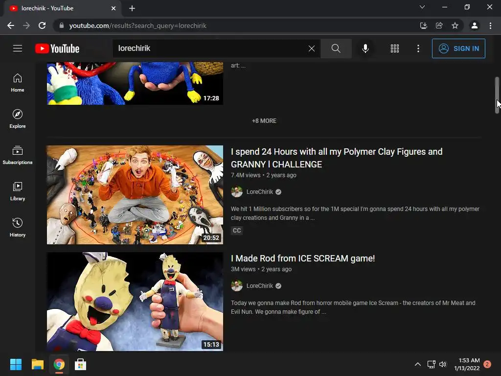Click the address bar URL
The width and height of the screenshot is (501, 376).
[x=137, y=25]
